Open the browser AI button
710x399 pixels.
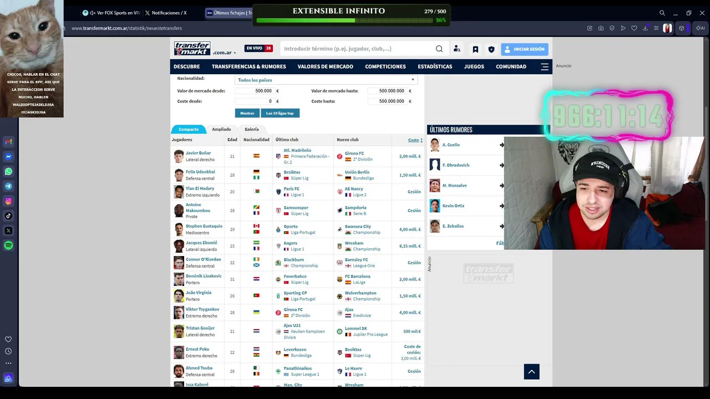pyautogui.click(x=700, y=28)
